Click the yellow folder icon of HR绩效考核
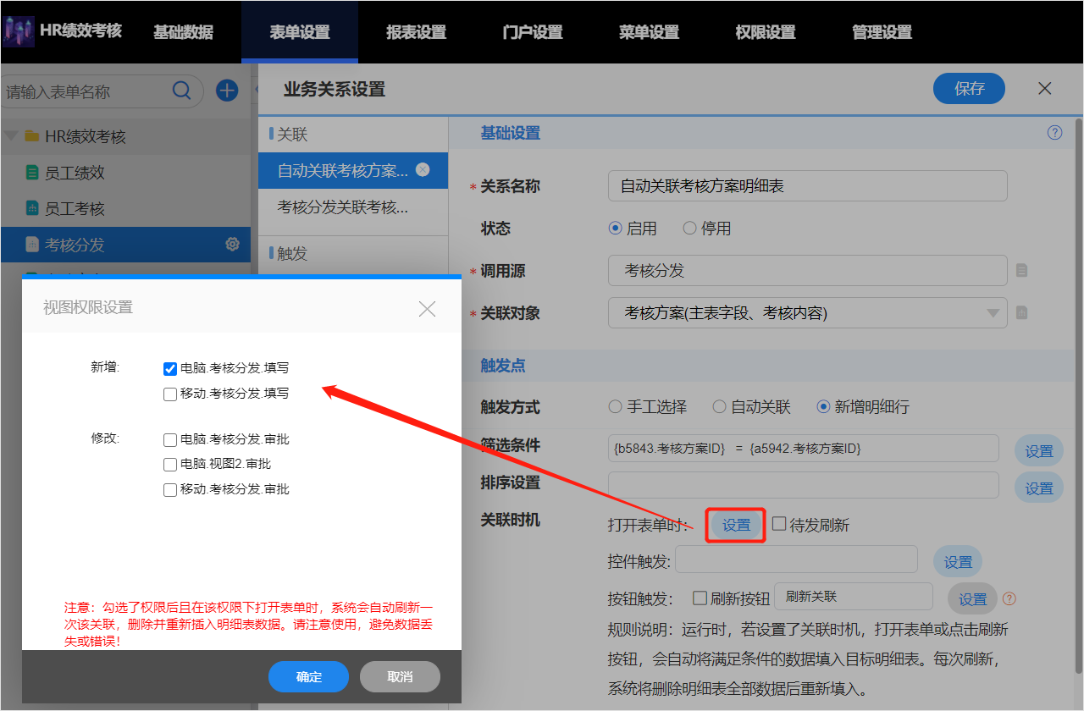The height and width of the screenshot is (711, 1084). pos(32,136)
